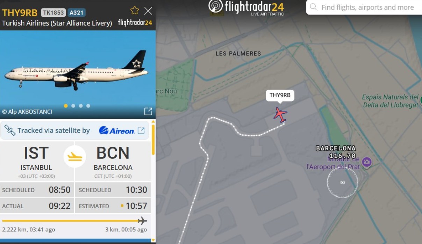Click the TK1853 flight number badge

click(x=53, y=13)
